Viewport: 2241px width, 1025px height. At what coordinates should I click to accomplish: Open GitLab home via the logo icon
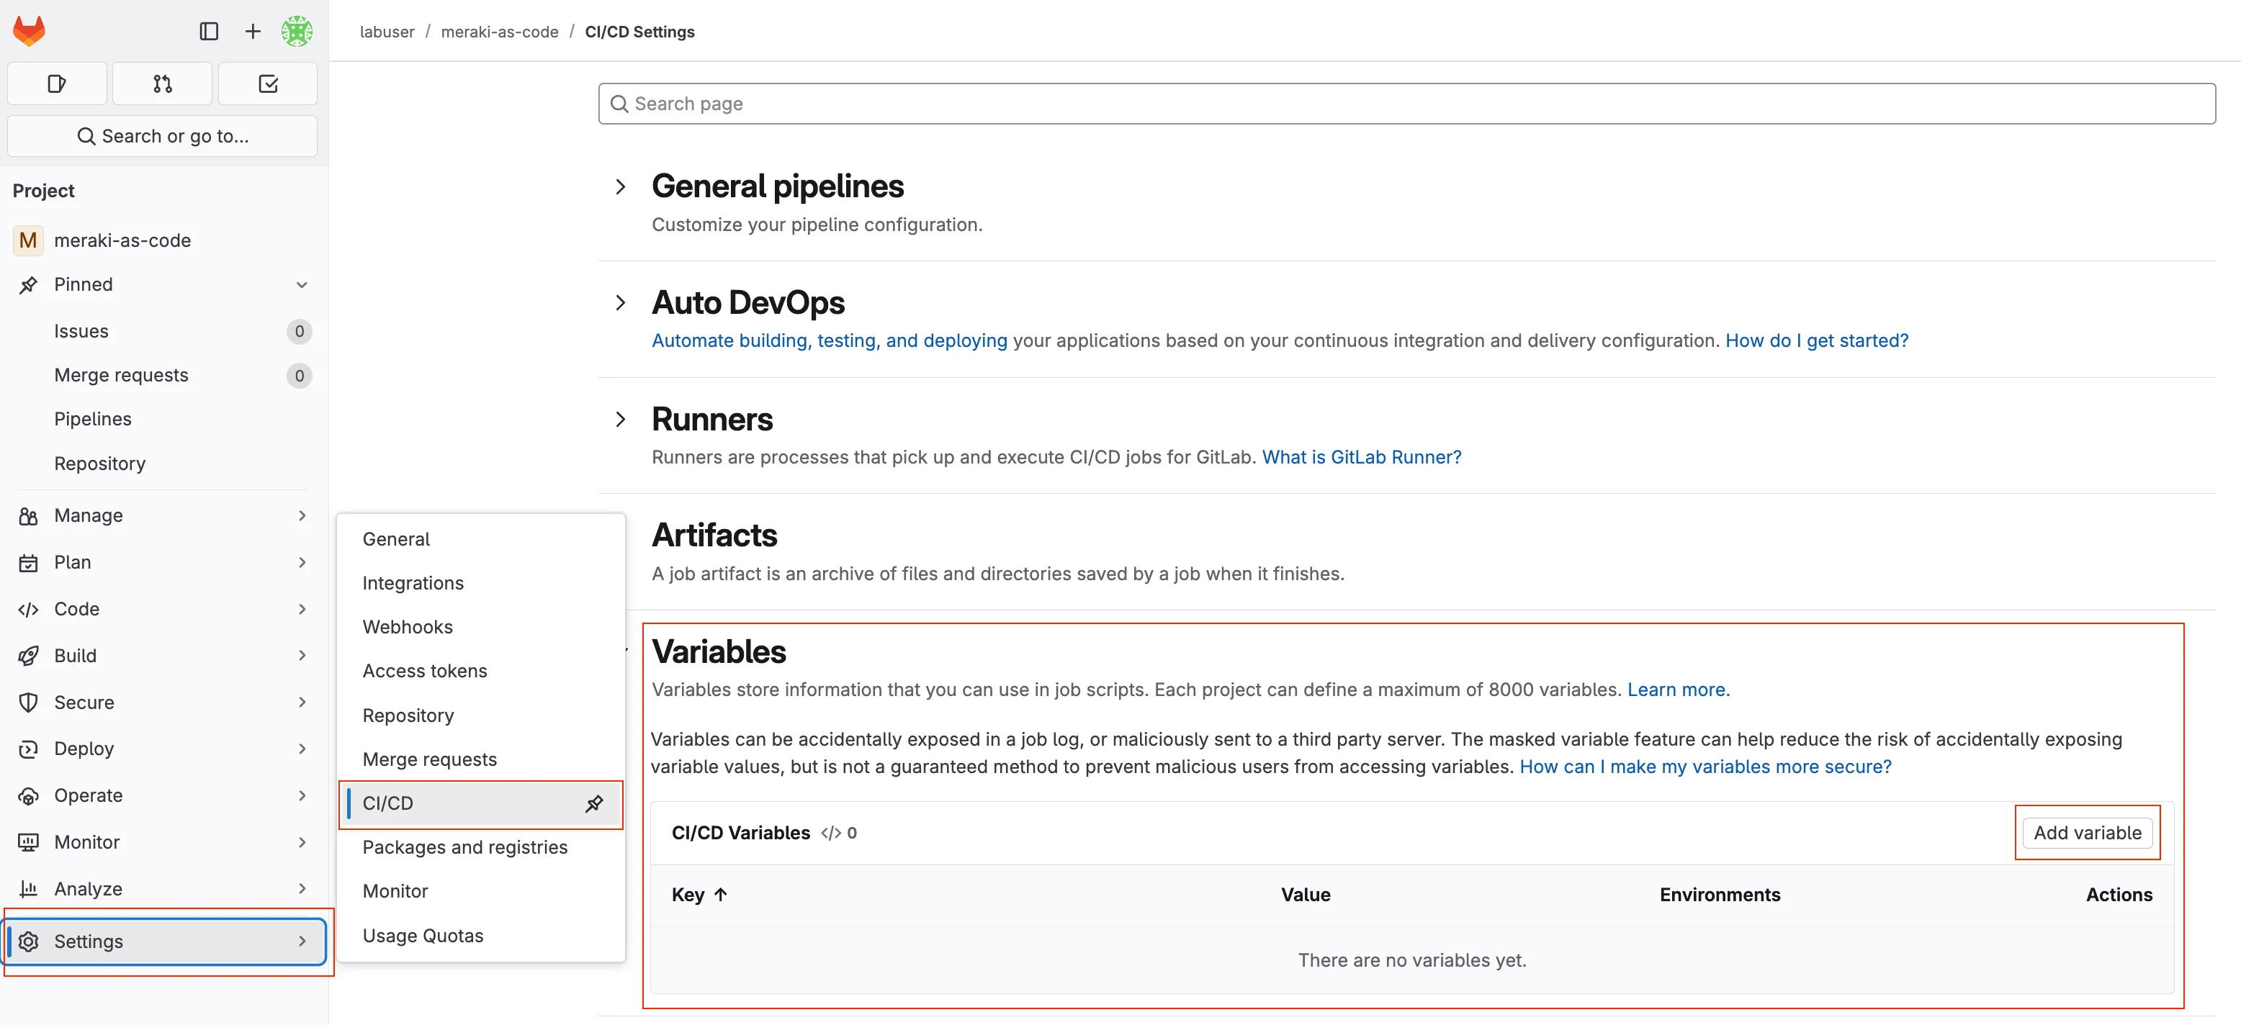coord(28,30)
